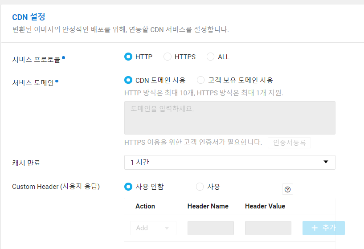The height and width of the screenshot is (249, 364).
Task: Choose the ALL protocol radio button
Action: pos(211,57)
